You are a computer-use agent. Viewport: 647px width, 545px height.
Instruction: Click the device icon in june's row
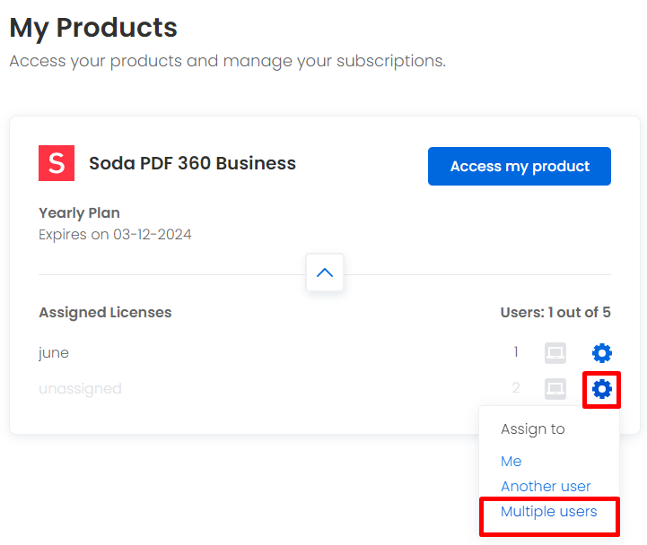[x=555, y=353]
